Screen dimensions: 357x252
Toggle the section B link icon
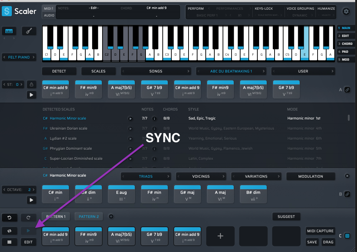tap(347, 194)
